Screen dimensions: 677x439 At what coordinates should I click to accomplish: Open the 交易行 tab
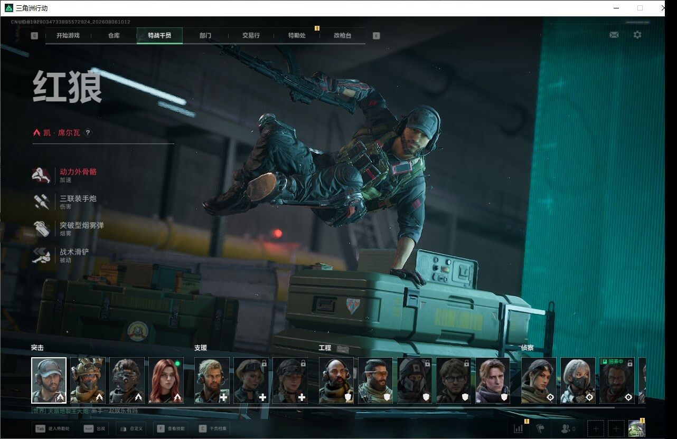[x=251, y=36]
